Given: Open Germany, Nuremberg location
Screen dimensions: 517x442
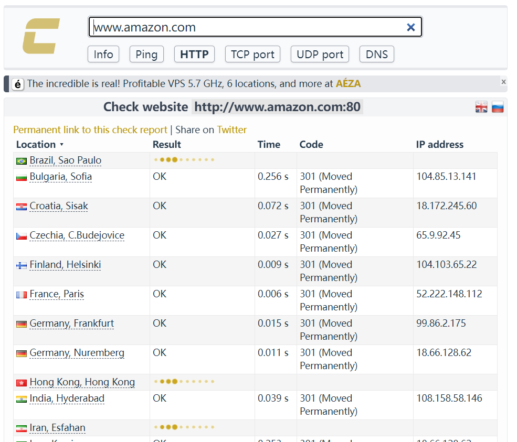Looking at the screenshot, I should point(77,352).
